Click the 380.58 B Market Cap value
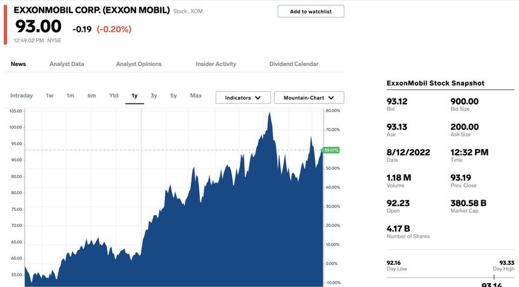This screenshot has width=519, height=287. pyautogui.click(x=468, y=203)
